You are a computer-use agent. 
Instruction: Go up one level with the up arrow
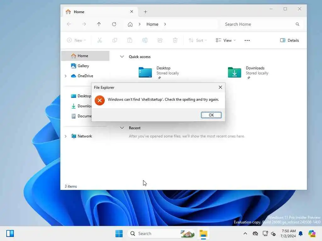tap(99, 24)
